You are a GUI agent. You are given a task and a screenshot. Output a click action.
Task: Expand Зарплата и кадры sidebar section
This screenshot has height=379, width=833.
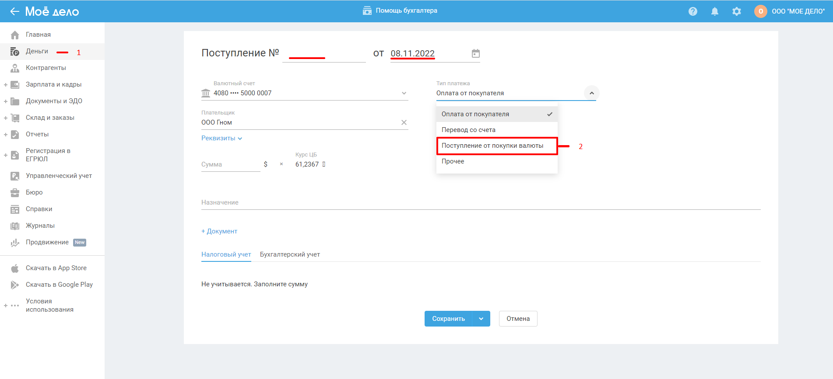coord(6,85)
